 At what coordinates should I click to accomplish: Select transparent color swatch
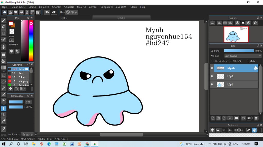click(x=12, y=31)
